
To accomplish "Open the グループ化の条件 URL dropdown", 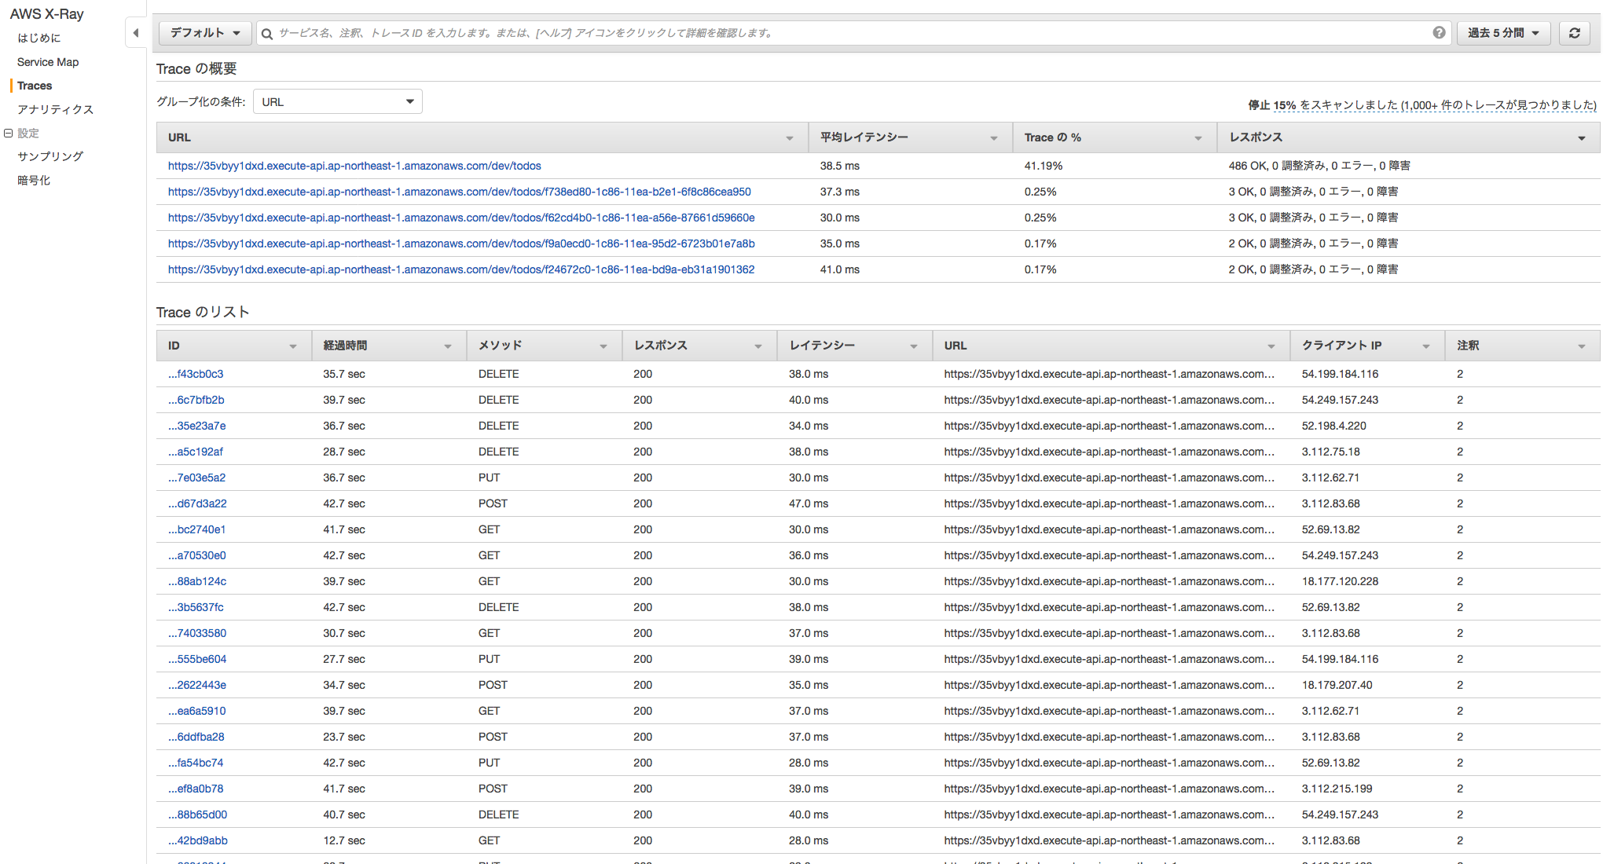I will (337, 102).
